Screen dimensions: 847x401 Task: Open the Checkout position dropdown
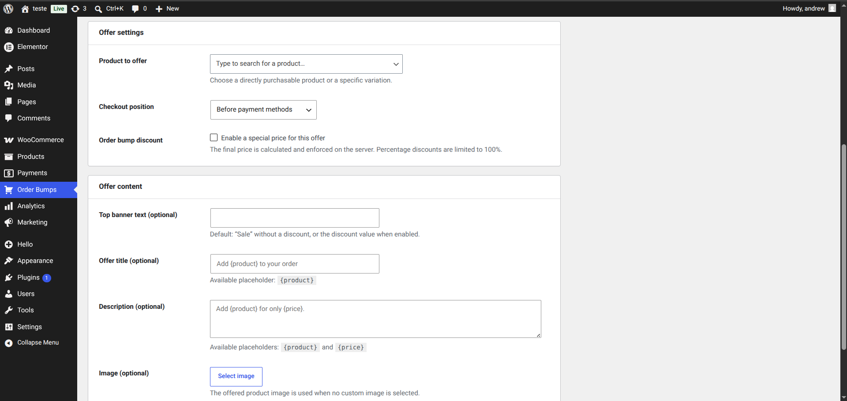pyautogui.click(x=263, y=110)
